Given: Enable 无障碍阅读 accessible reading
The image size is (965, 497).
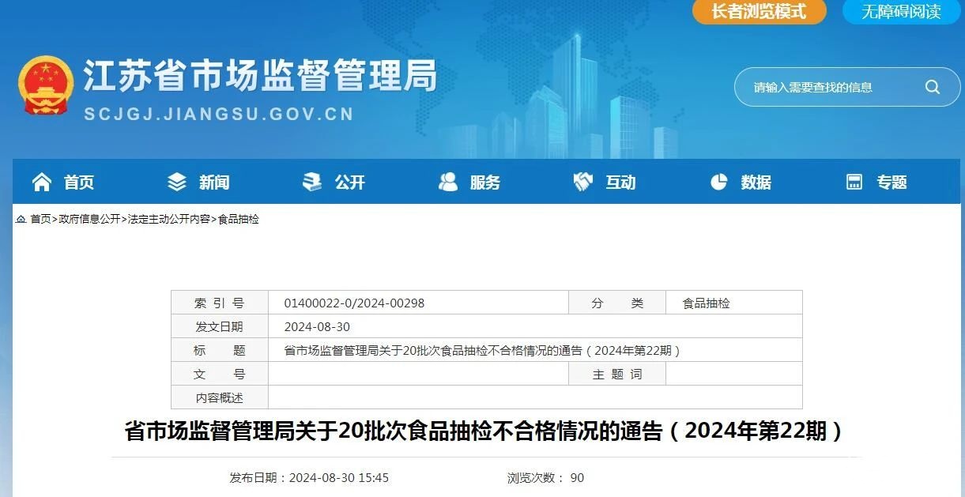Looking at the screenshot, I should click(902, 11).
